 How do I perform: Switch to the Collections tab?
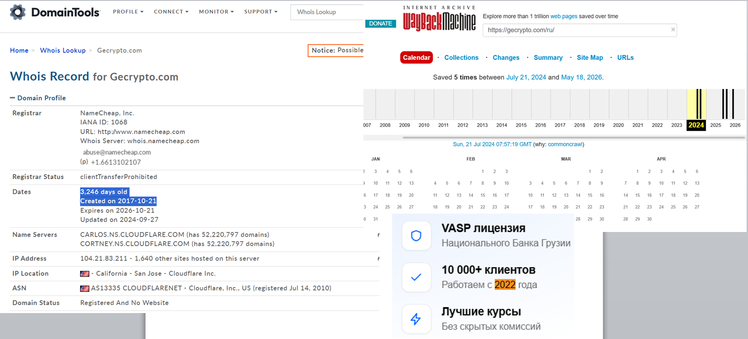[x=461, y=58]
